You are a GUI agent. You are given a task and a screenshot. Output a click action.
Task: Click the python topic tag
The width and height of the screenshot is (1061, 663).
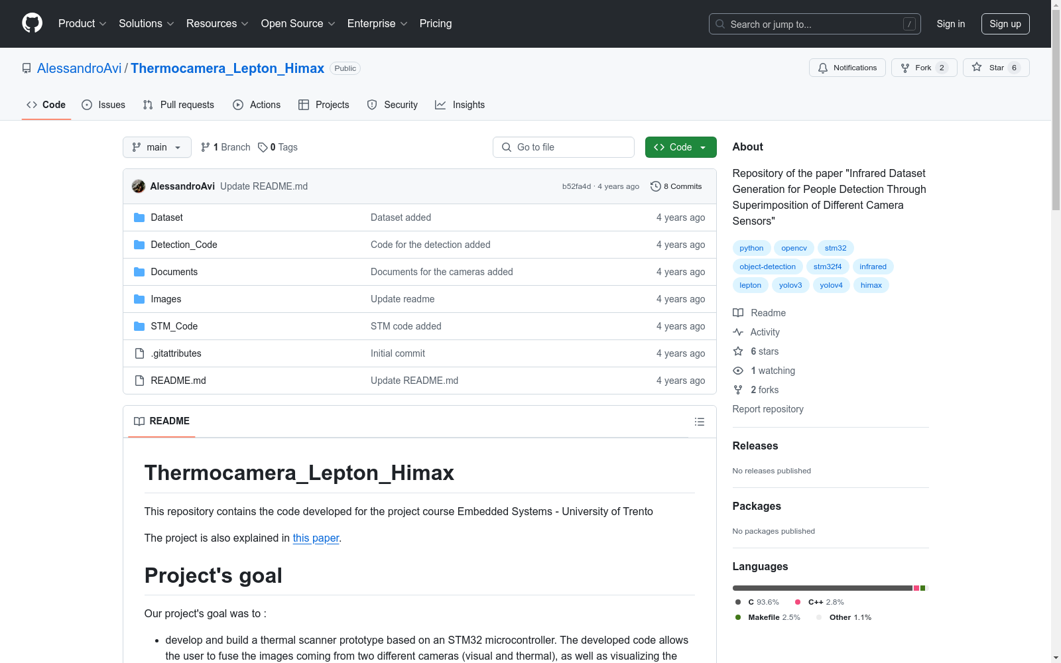pos(751,248)
